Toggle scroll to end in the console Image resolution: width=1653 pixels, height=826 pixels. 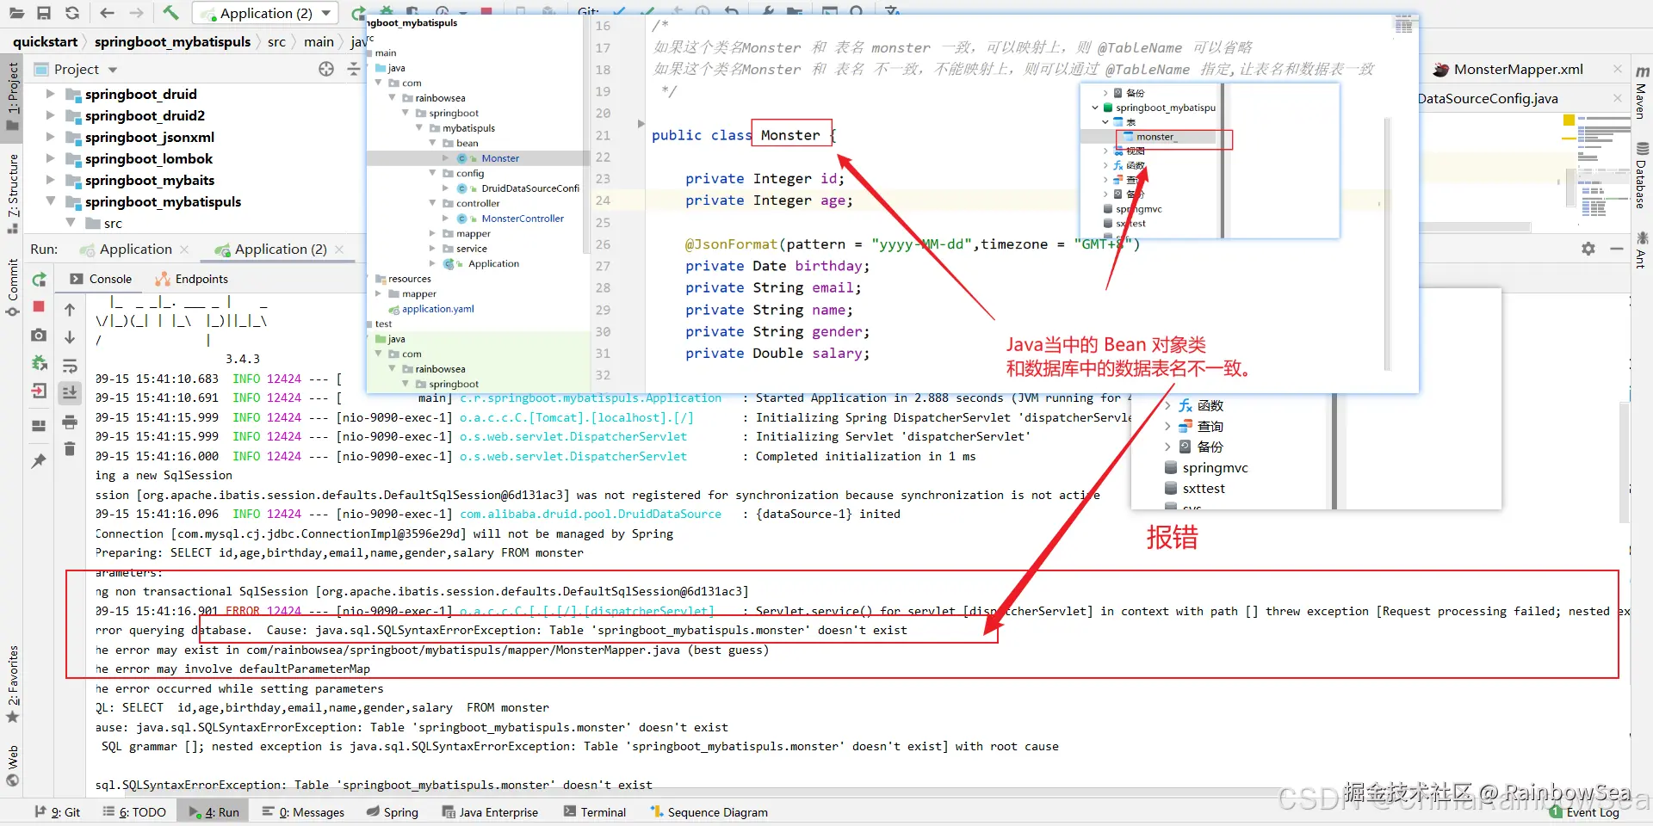(70, 393)
